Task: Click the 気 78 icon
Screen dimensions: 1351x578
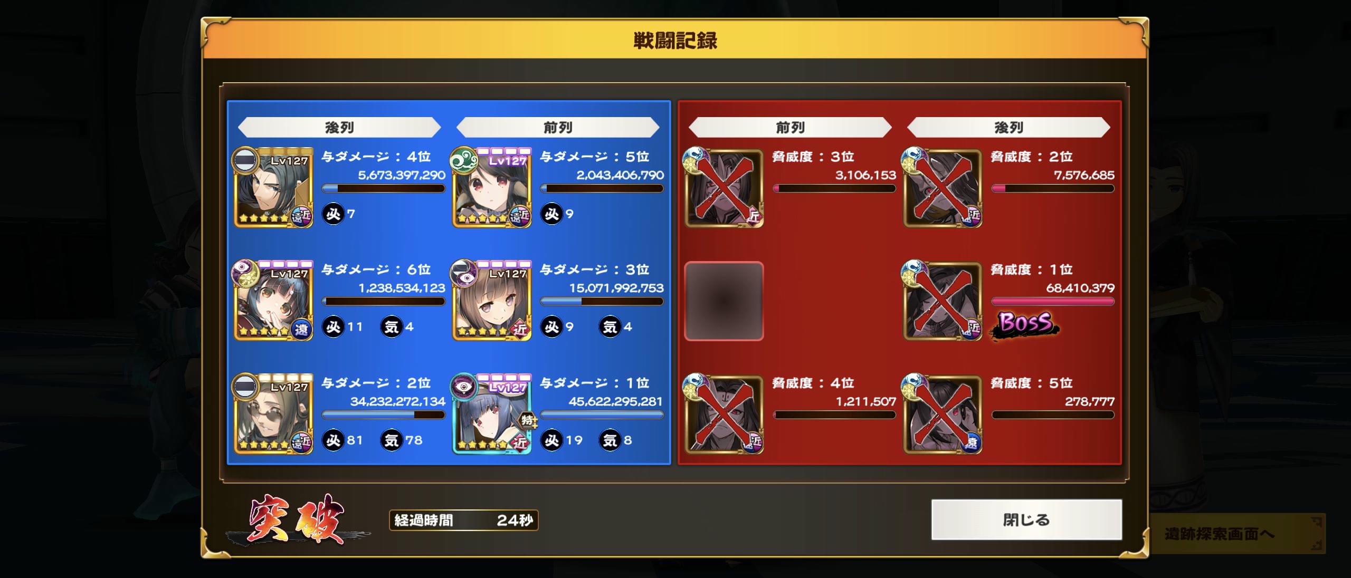Action: click(391, 440)
